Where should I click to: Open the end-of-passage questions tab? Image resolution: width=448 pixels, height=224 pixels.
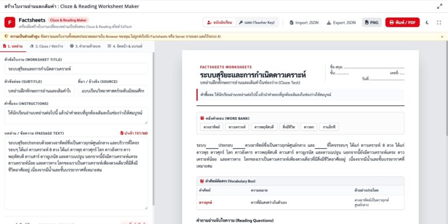point(85,46)
